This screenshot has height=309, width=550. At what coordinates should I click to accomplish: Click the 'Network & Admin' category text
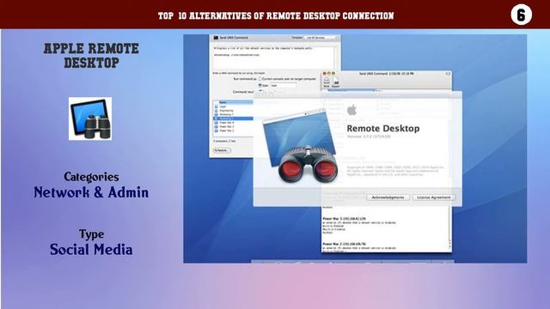point(91,192)
